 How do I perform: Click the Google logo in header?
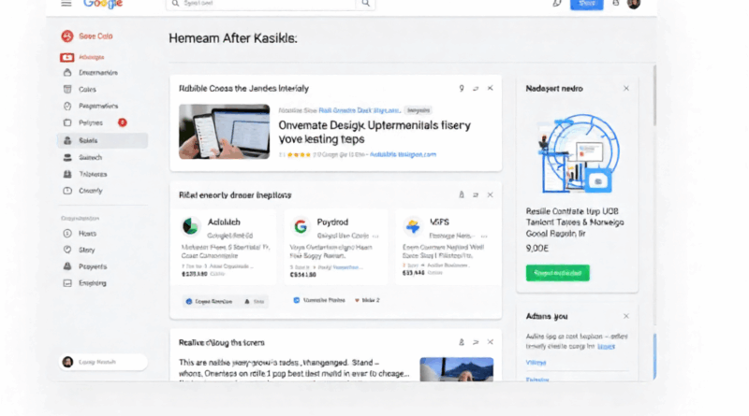coord(103,4)
